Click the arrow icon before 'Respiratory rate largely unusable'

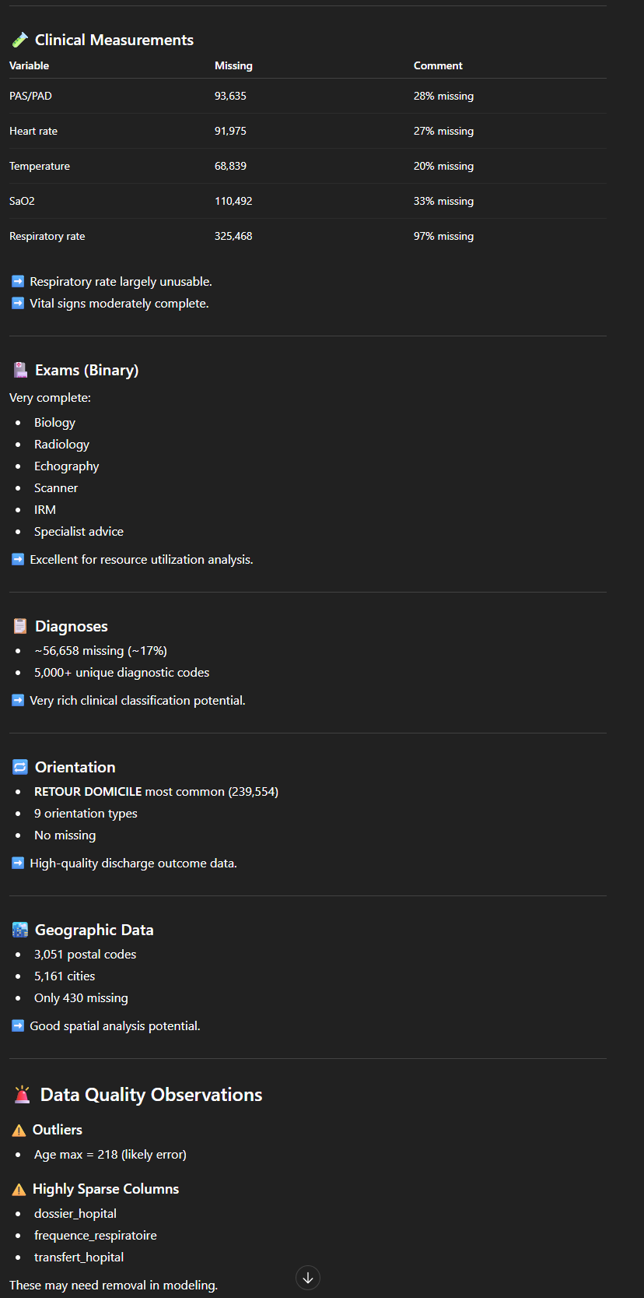pyautogui.click(x=18, y=281)
